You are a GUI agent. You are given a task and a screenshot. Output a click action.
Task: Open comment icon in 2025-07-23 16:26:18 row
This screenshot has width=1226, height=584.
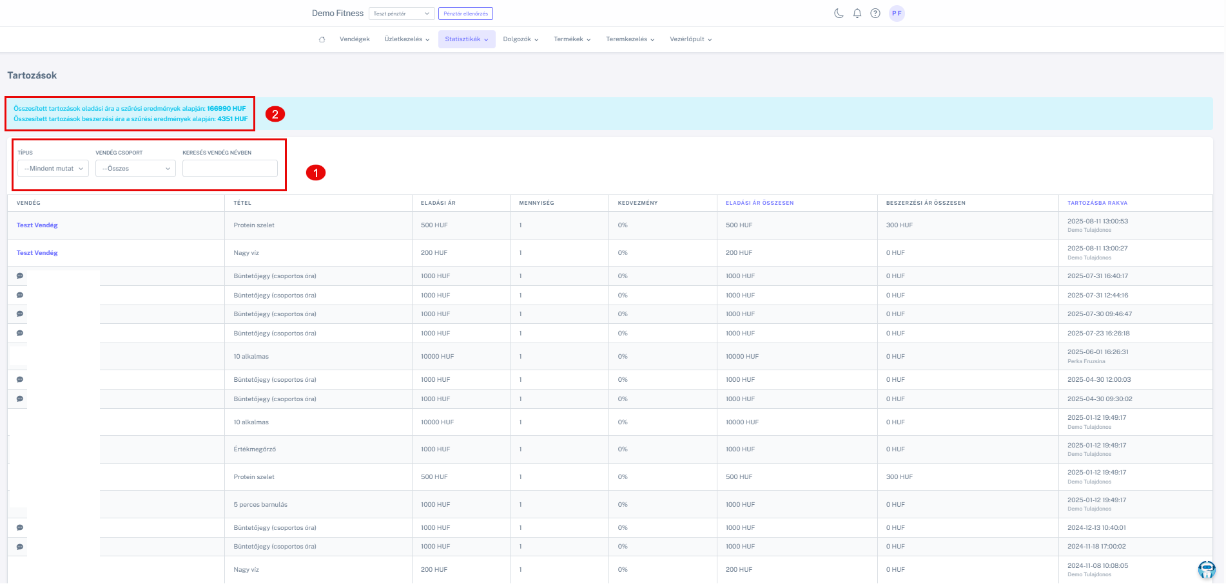[20, 333]
